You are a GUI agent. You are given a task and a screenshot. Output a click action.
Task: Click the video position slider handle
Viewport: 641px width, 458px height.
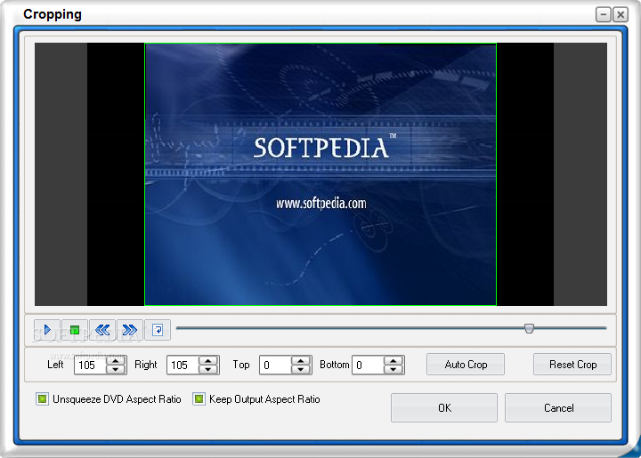tap(529, 328)
